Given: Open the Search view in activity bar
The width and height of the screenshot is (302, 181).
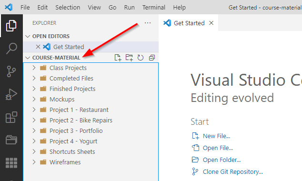Looking at the screenshot, I should (x=11, y=49).
